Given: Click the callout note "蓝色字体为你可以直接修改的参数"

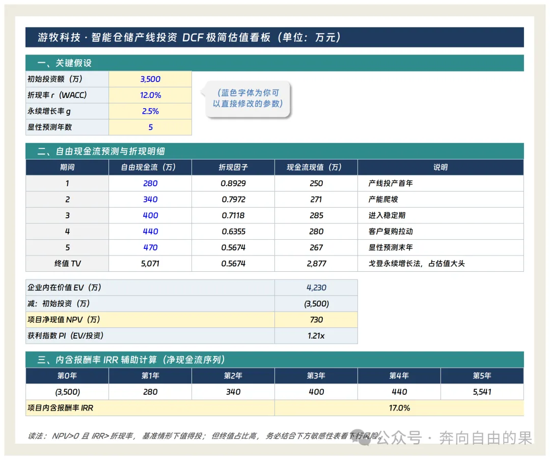Looking at the screenshot, I should click(248, 98).
